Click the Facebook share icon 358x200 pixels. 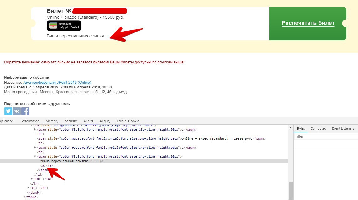click(x=25, y=111)
